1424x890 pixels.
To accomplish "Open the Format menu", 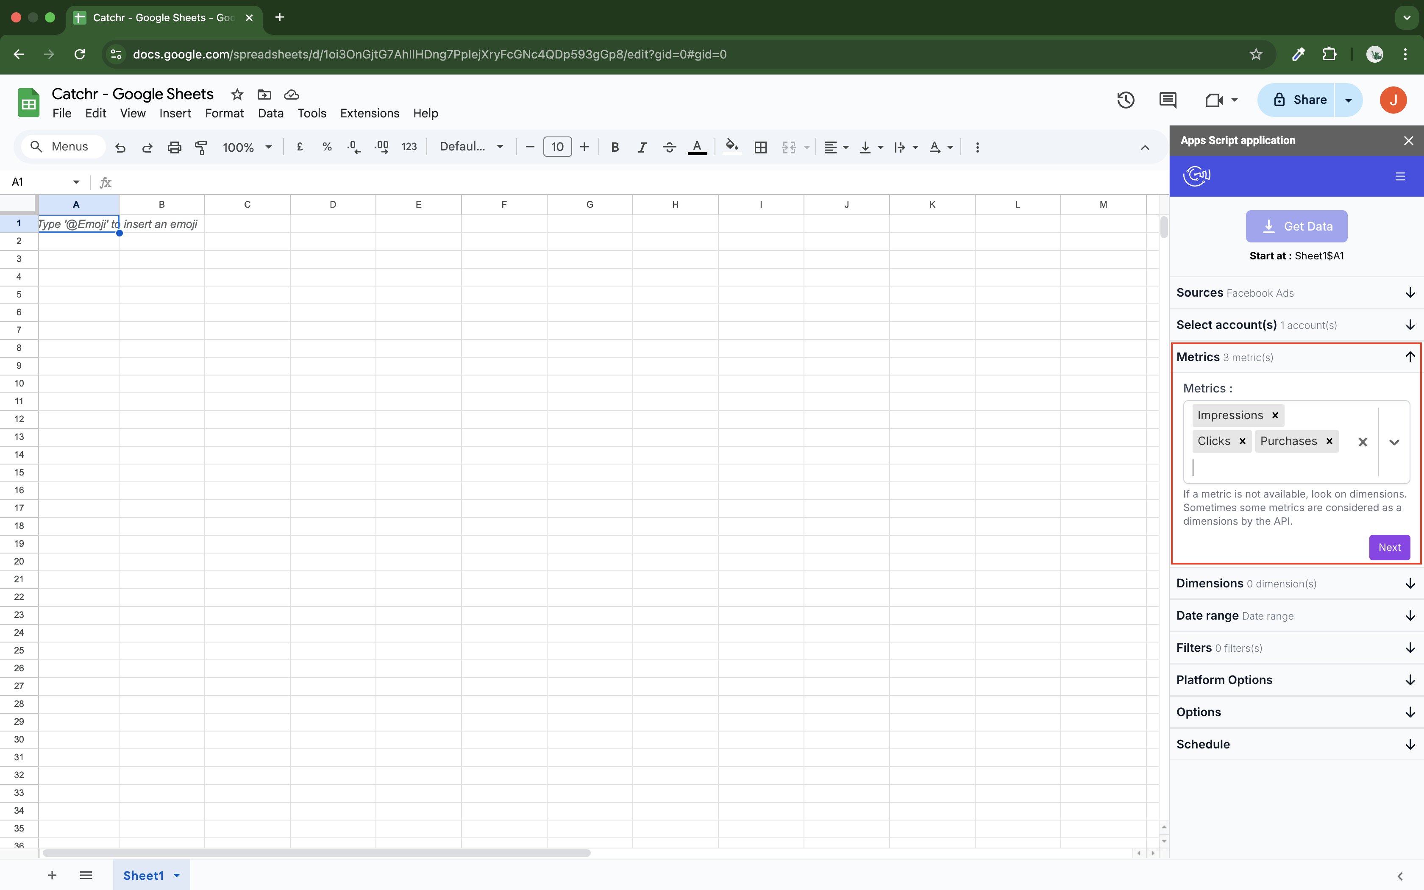I will click(224, 113).
